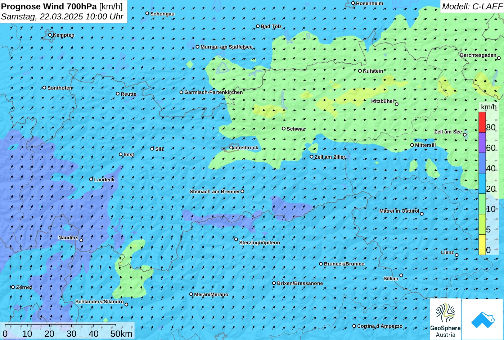Click 'Garmisch-Partenkirchen' label

pos(213,92)
